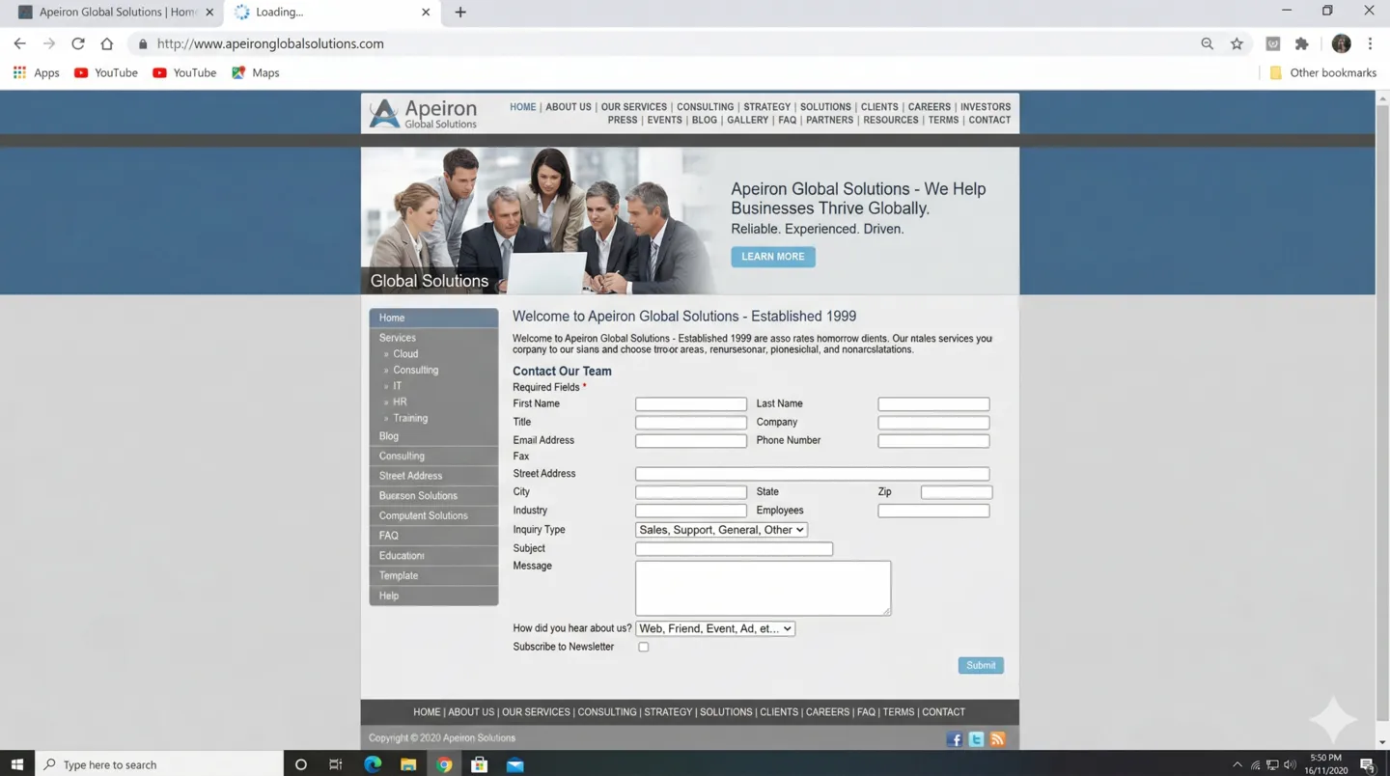Open Maps from the bookmarks bar
The width and height of the screenshot is (1390, 776).
click(255, 72)
